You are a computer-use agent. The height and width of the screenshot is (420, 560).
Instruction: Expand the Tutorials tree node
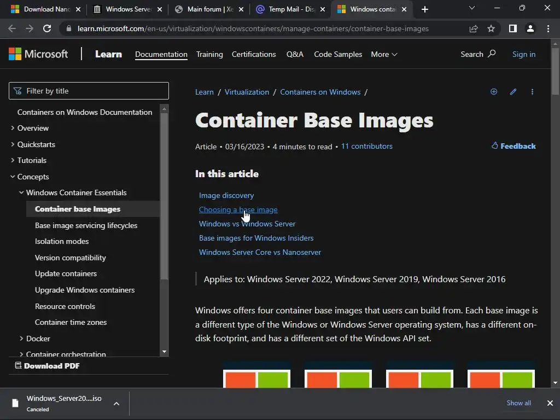click(x=13, y=160)
